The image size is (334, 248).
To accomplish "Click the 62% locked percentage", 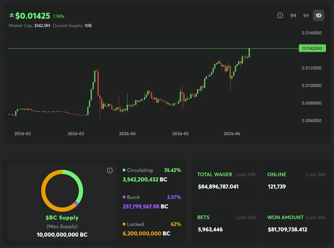I will pyautogui.click(x=176, y=224).
